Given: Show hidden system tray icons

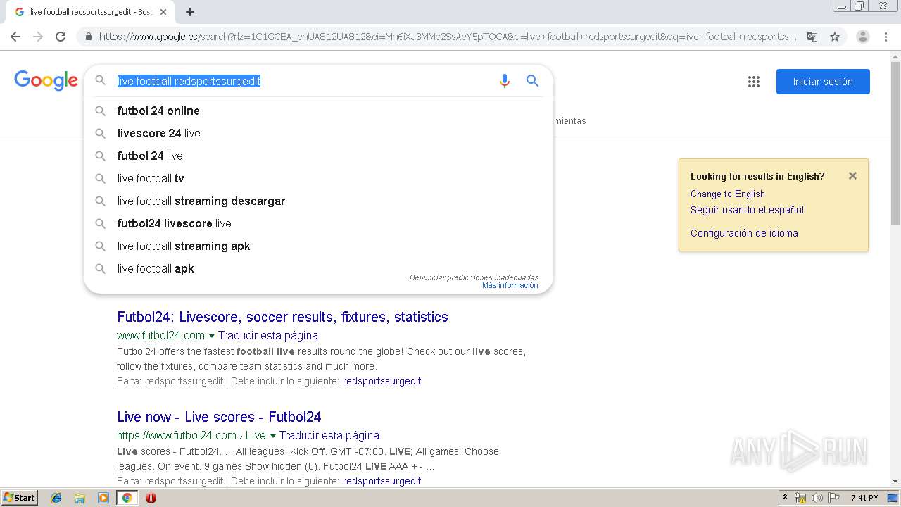Looking at the screenshot, I should [x=785, y=498].
